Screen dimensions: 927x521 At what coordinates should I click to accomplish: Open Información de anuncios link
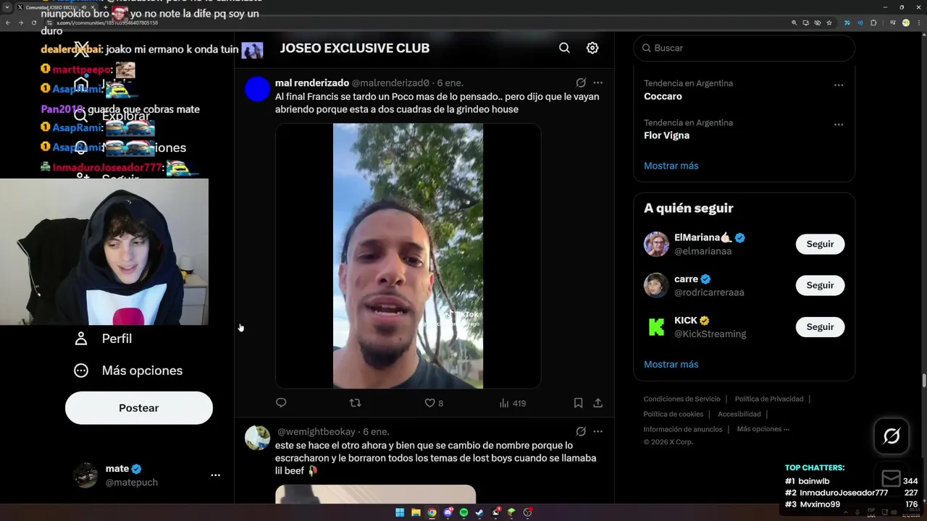pos(683,429)
